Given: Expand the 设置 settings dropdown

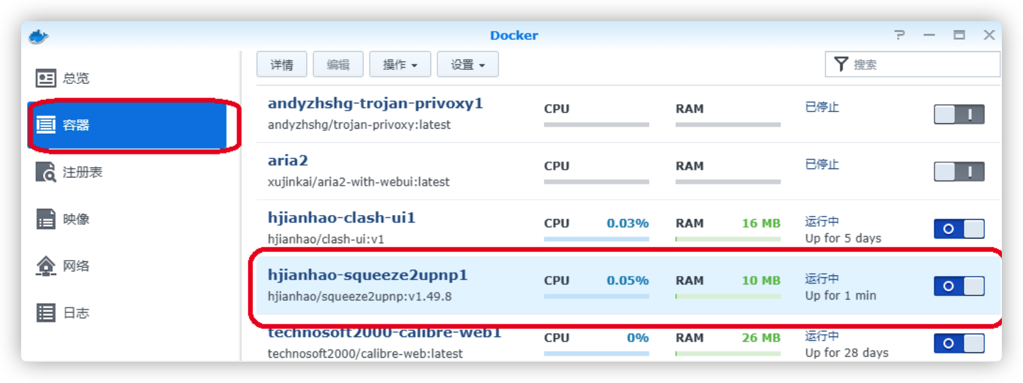Looking at the screenshot, I should click(x=467, y=64).
